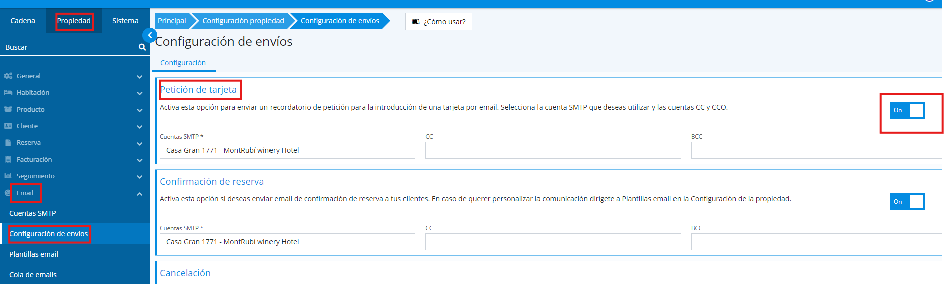Click the Cliente card icon
This screenshot has height=284, width=944.
click(8, 126)
